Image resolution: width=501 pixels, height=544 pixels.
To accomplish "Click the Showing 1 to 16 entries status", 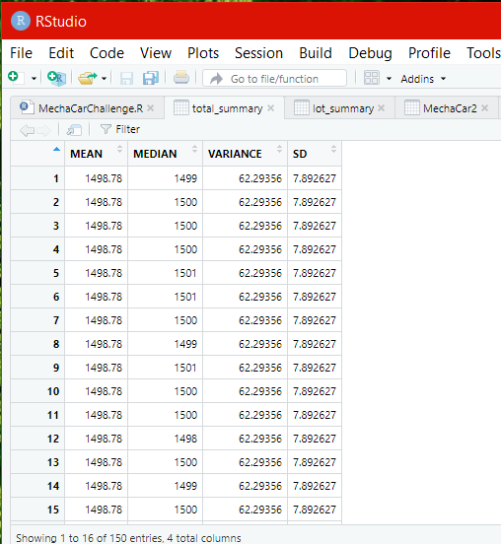I will [128, 538].
